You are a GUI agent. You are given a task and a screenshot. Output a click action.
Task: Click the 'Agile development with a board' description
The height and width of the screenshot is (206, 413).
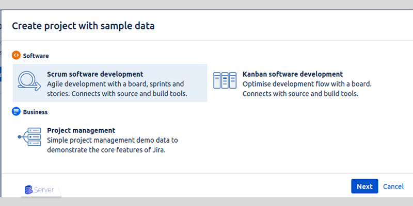tap(117, 89)
